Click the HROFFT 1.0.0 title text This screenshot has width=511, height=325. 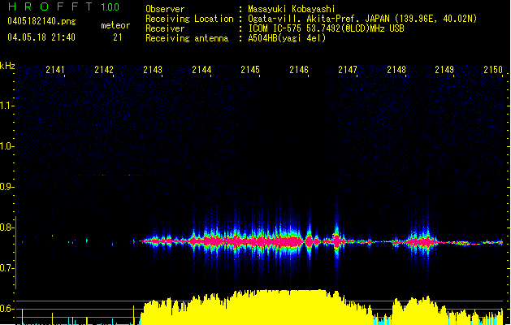(64, 6)
